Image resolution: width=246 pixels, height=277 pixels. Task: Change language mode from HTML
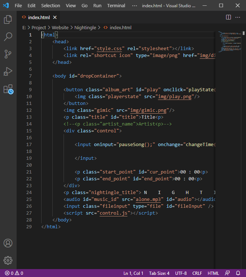[x=213, y=273]
